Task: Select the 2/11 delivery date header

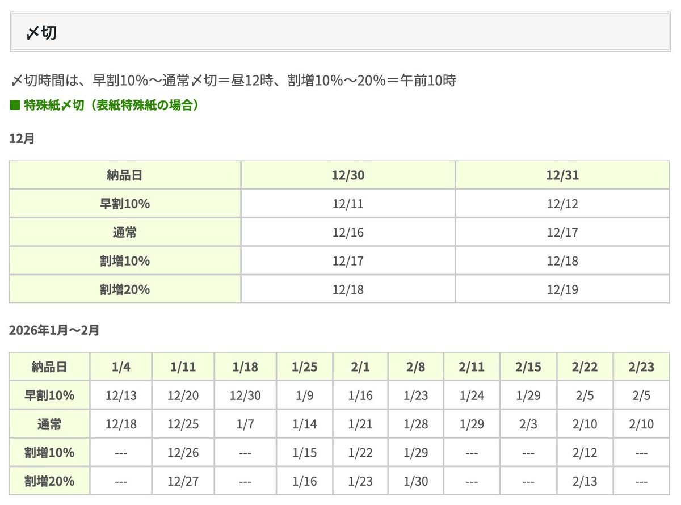Action: coord(472,367)
